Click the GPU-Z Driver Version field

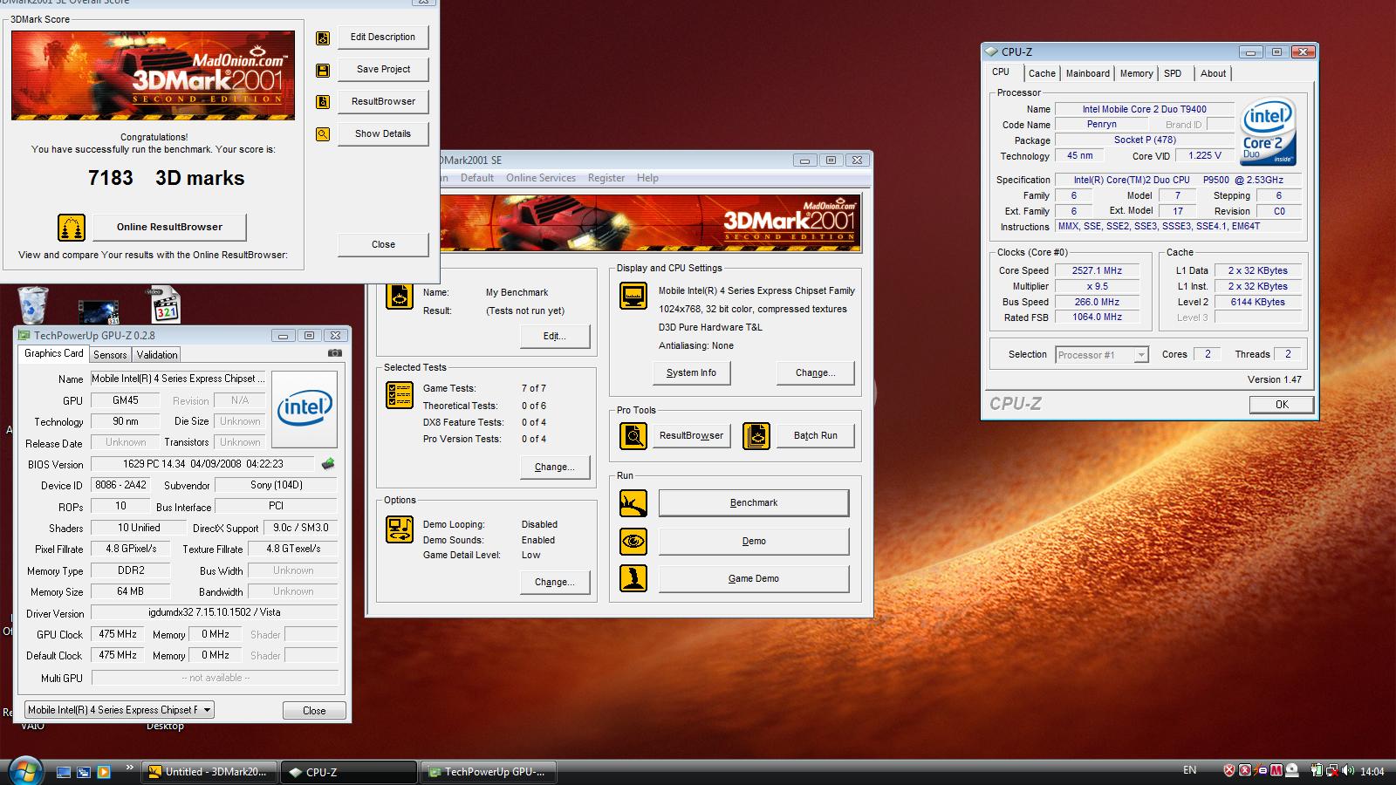point(215,613)
